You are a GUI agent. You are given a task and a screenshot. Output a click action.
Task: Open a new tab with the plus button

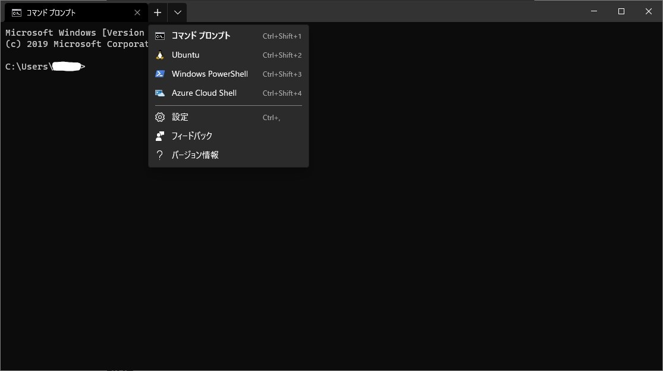[158, 12]
